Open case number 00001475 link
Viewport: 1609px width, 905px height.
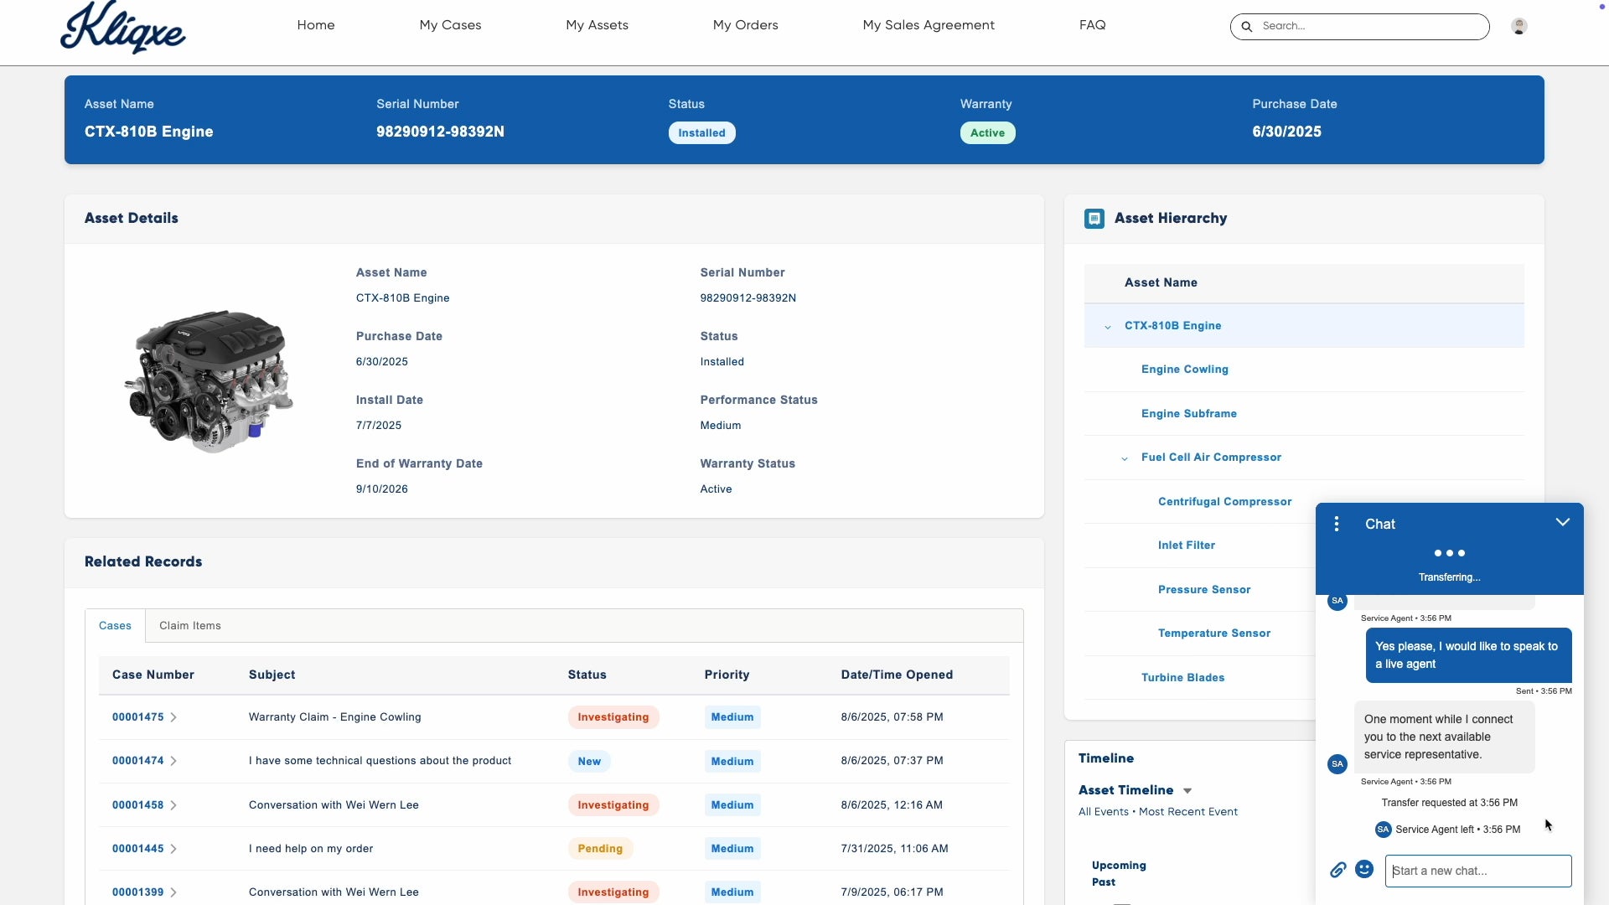(x=138, y=717)
